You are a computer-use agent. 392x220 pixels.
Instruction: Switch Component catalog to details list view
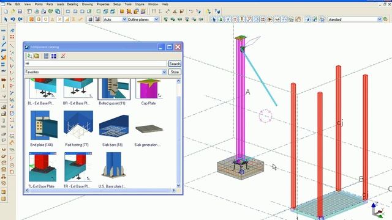point(47,56)
